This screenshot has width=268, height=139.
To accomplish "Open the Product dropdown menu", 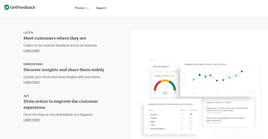I will coord(82,8).
